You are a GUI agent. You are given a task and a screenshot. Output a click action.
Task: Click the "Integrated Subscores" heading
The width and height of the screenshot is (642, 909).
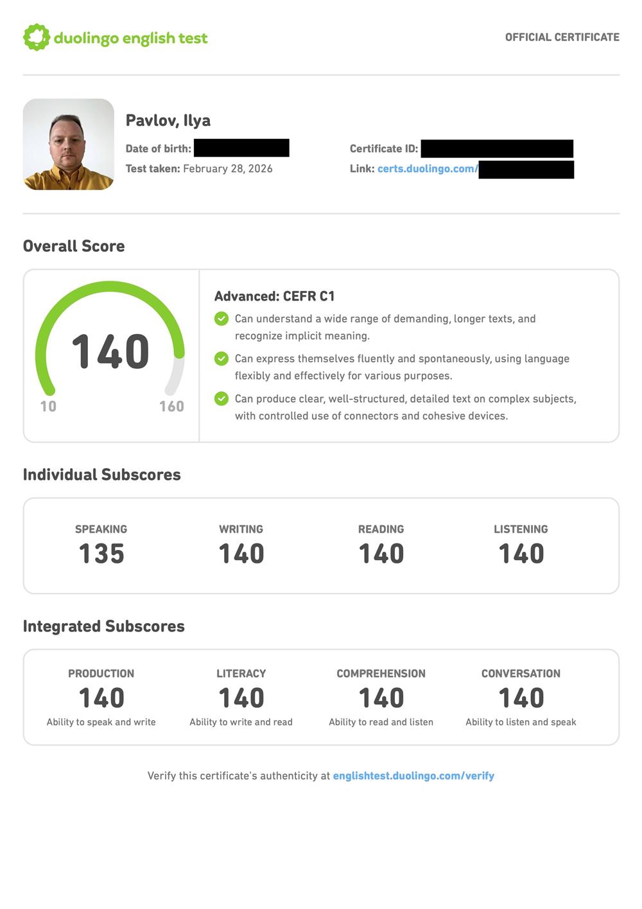click(104, 626)
